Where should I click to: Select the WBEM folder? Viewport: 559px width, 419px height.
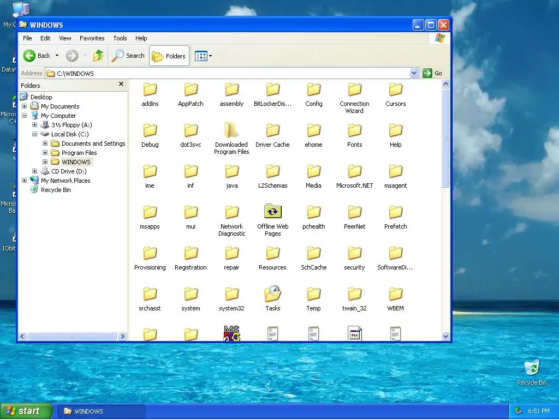(x=396, y=300)
